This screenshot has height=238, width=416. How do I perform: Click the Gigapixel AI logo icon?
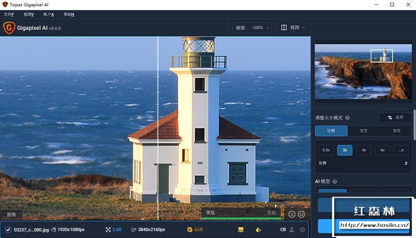pos(9,28)
